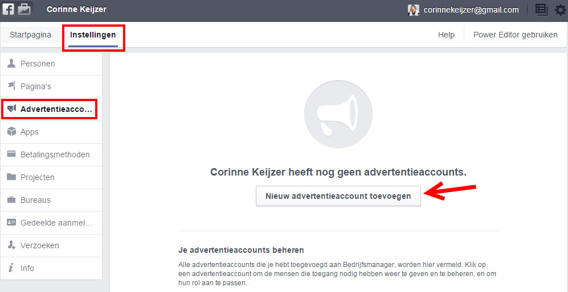568x292 pixels.
Task: Open Verzoeken in the sidebar
Action: (x=51, y=246)
